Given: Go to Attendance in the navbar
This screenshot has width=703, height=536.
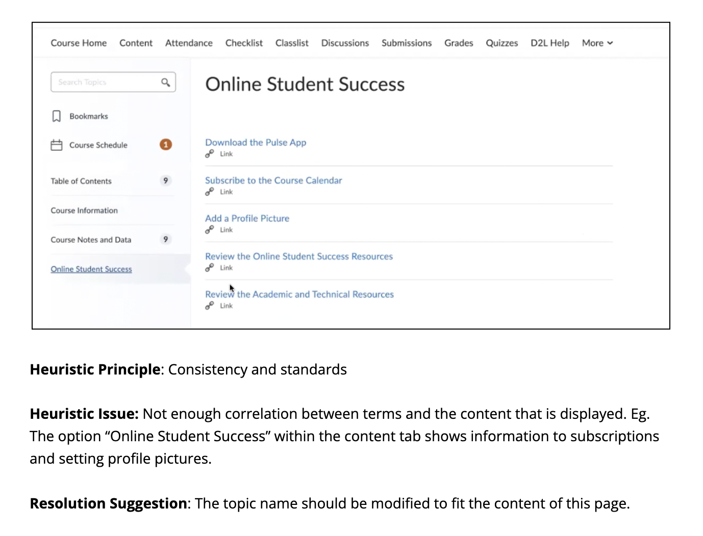Looking at the screenshot, I should [189, 43].
